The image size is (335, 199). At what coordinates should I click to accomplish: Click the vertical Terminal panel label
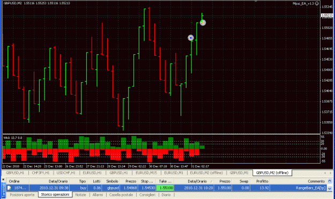[x=3, y=190]
